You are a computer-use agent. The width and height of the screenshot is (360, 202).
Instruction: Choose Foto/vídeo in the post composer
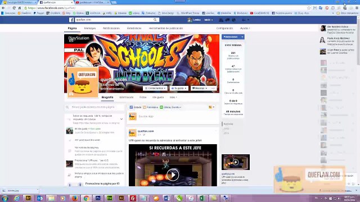(150, 107)
